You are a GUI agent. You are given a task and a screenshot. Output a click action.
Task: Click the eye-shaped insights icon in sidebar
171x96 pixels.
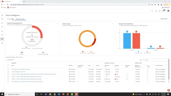[x=2, y=23]
